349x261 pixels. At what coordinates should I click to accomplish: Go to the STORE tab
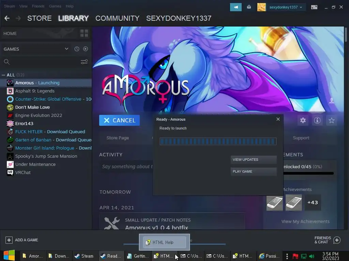pyautogui.click(x=40, y=18)
